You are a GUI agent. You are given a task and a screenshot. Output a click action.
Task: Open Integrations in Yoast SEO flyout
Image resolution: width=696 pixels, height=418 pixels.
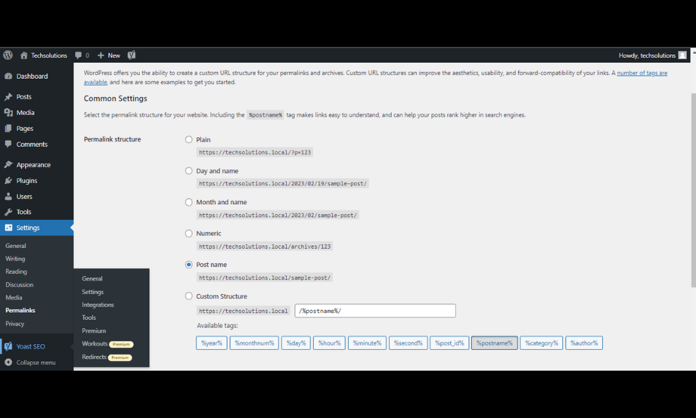pos(97,304)
